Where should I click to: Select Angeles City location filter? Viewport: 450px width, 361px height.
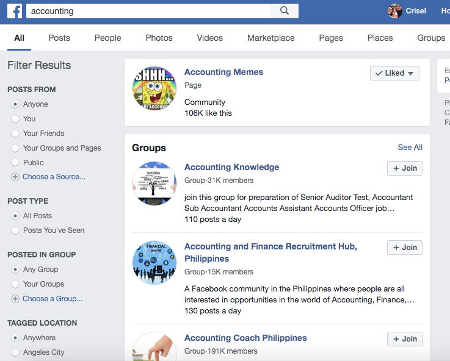[x=15, y=352]
